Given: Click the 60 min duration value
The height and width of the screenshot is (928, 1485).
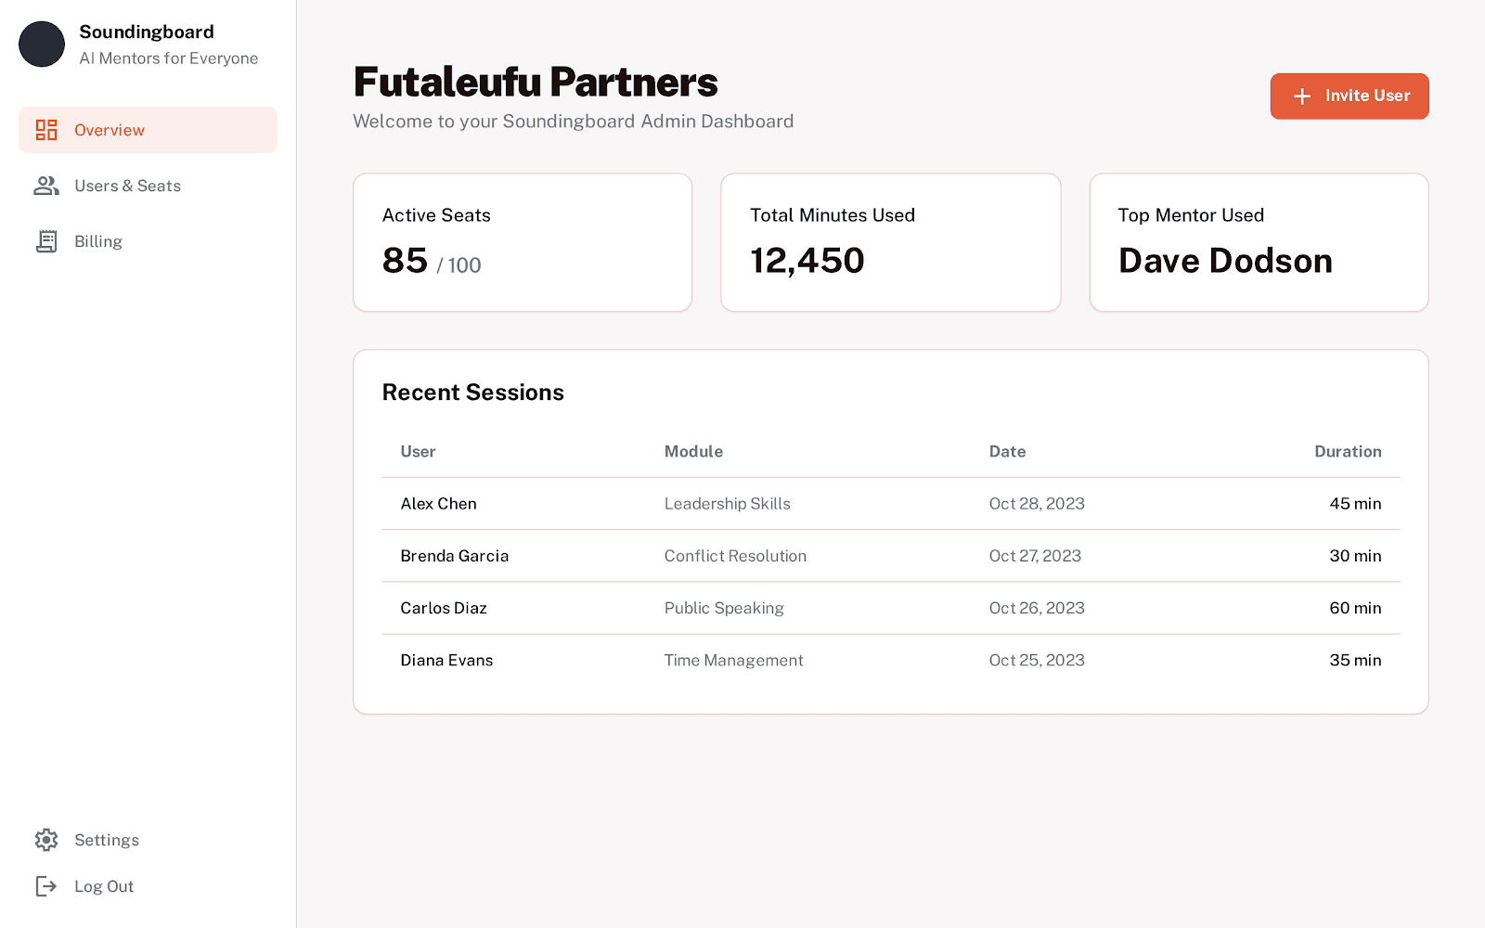Looking at the screenshot, I should click(1355, 608).
